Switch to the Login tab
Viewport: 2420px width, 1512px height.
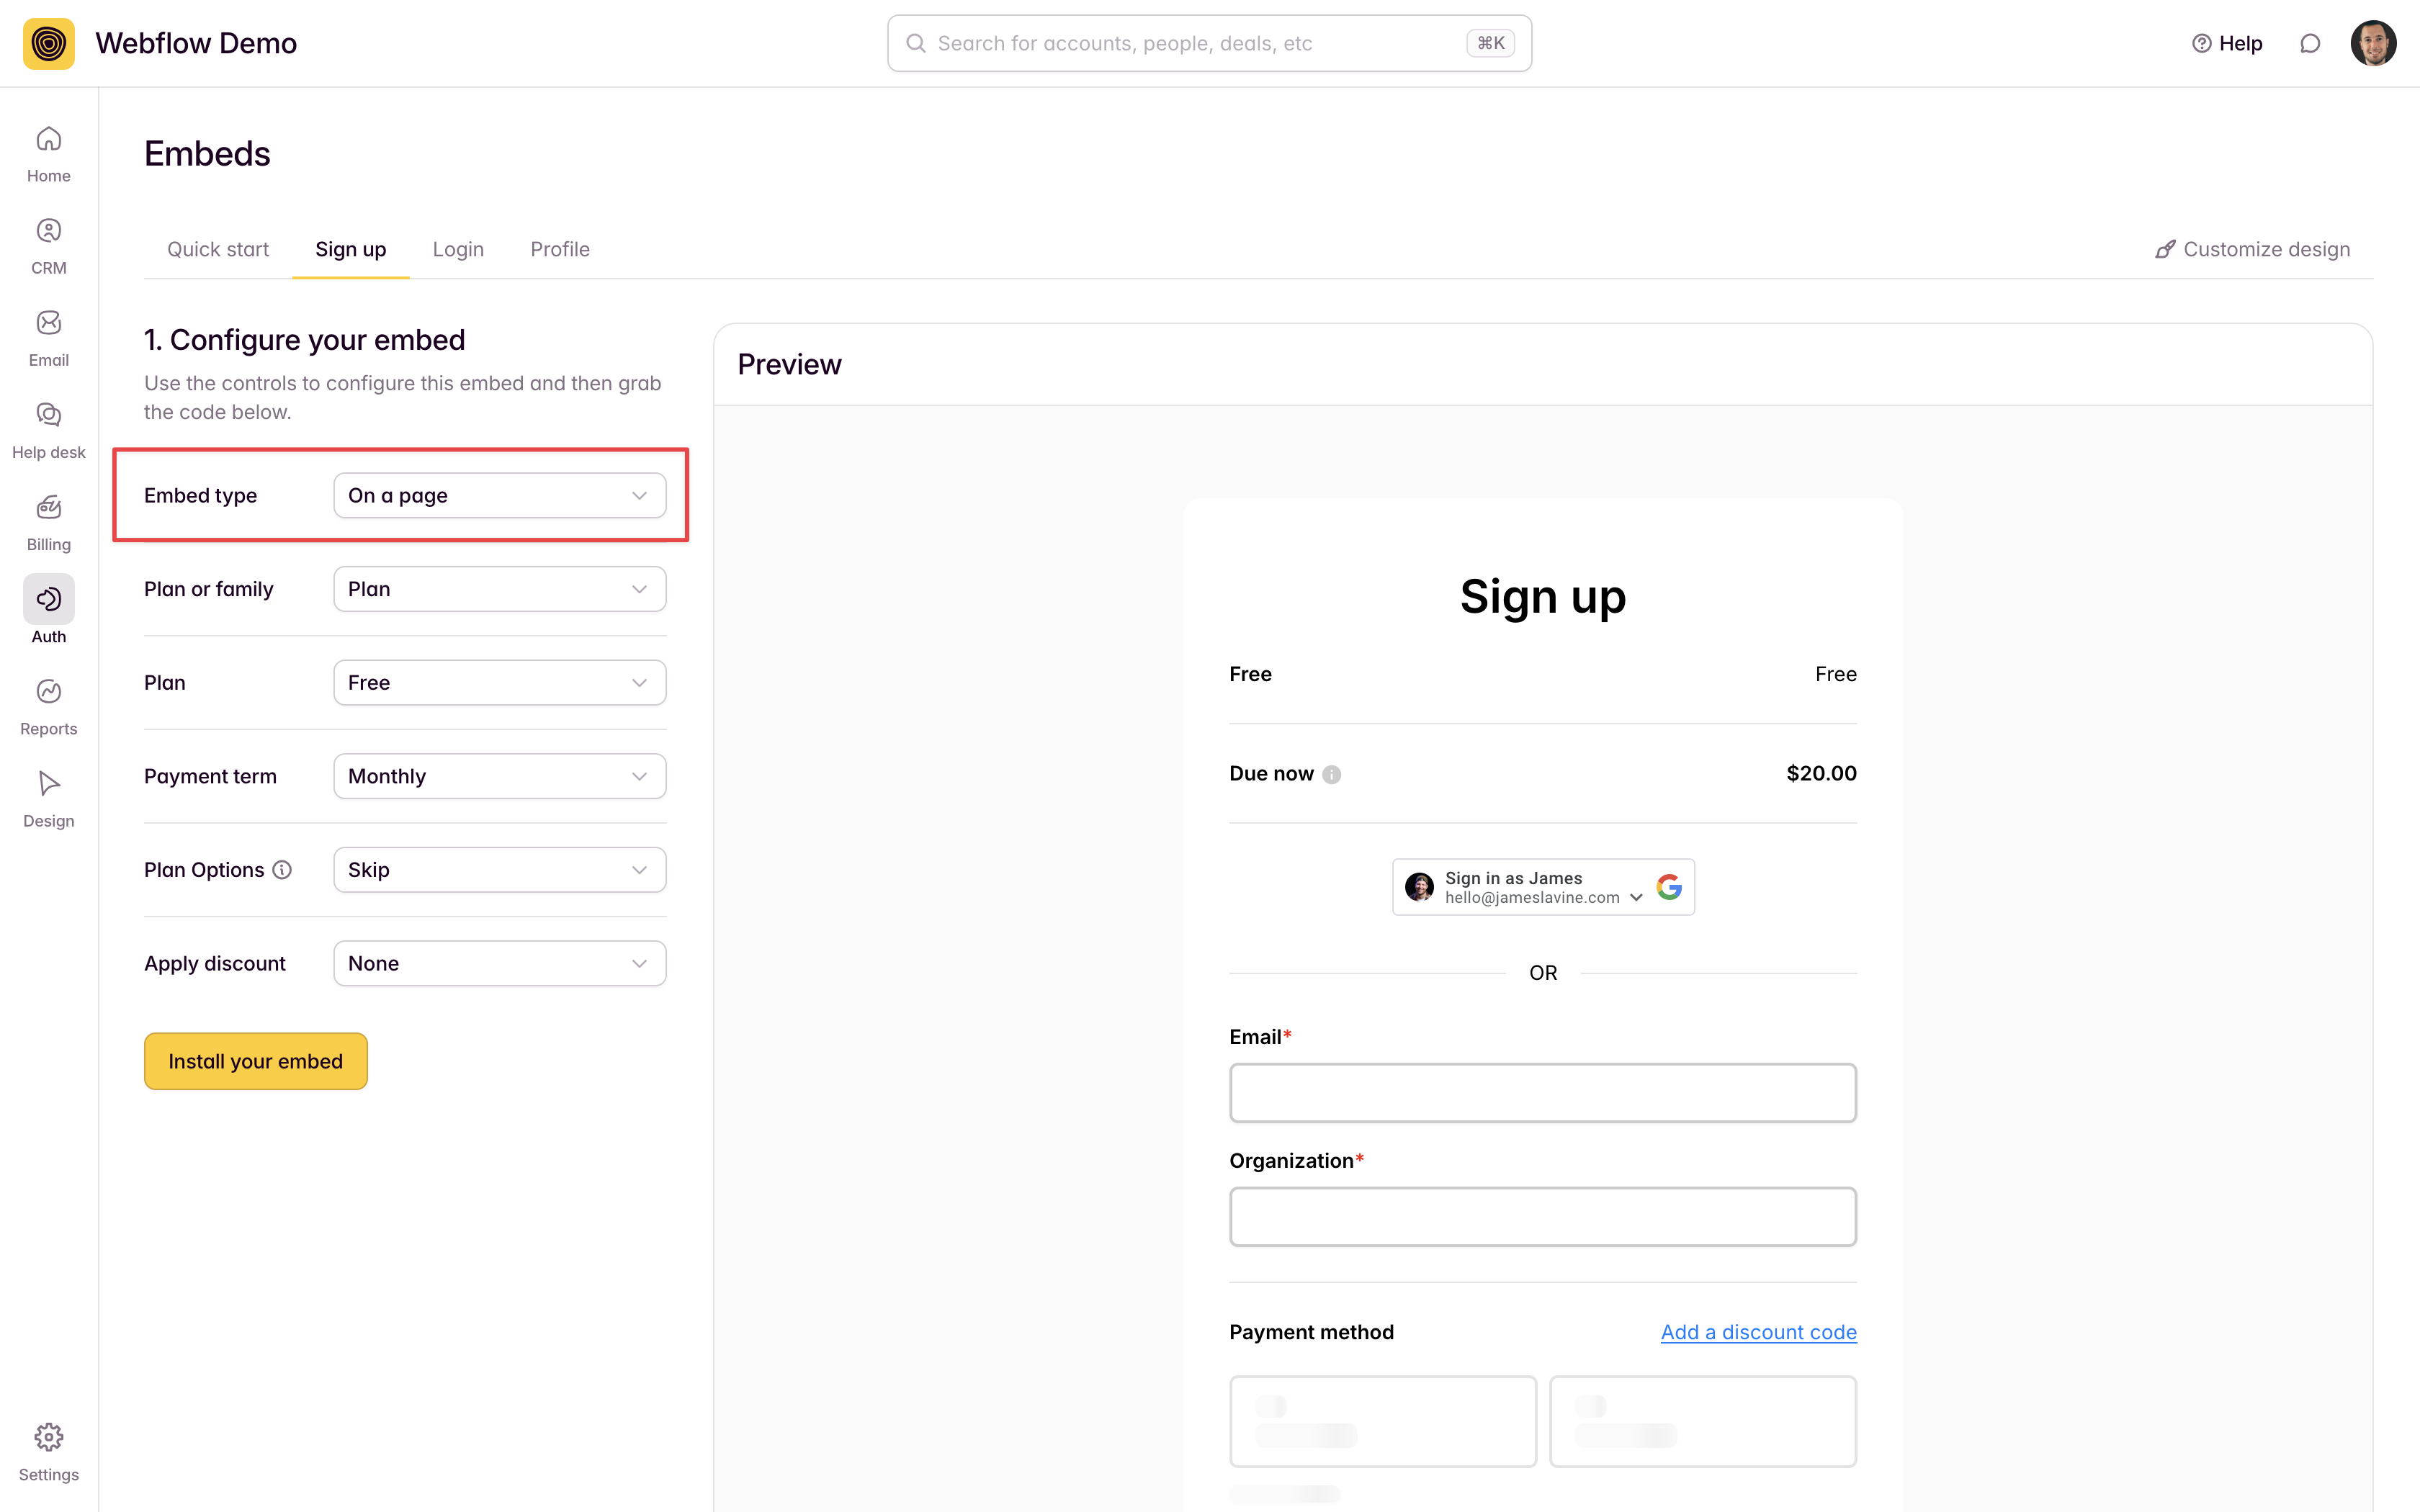[x=458, y=249]
